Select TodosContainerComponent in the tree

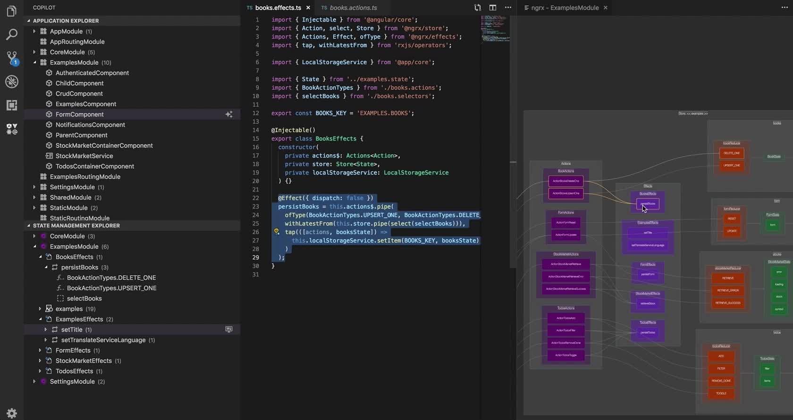(x=94, y=166)
